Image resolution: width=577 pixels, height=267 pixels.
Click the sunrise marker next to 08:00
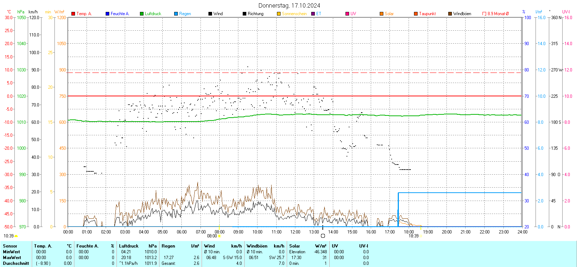pos(219,236)
